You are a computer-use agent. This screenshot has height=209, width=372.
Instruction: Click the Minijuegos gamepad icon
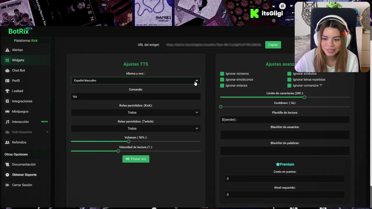point(7,111)
